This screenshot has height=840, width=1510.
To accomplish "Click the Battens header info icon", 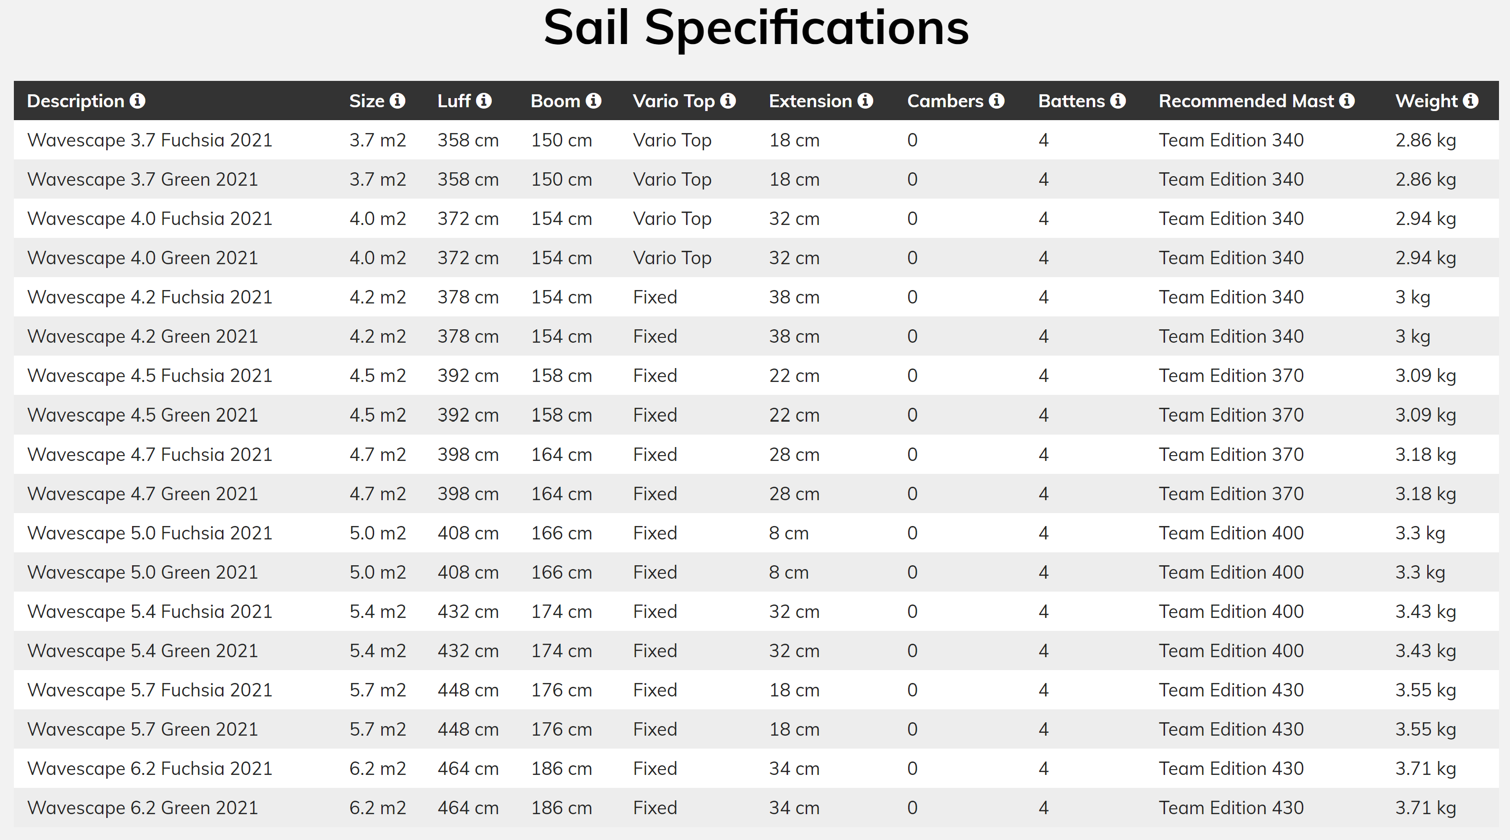I will coord(1118,101).
